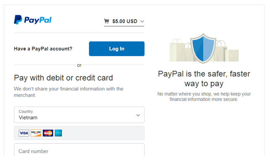Click the chevron arrow in Country field
Image resolution: width=269 pixels, height=156 pixels.
pos(138,115)
